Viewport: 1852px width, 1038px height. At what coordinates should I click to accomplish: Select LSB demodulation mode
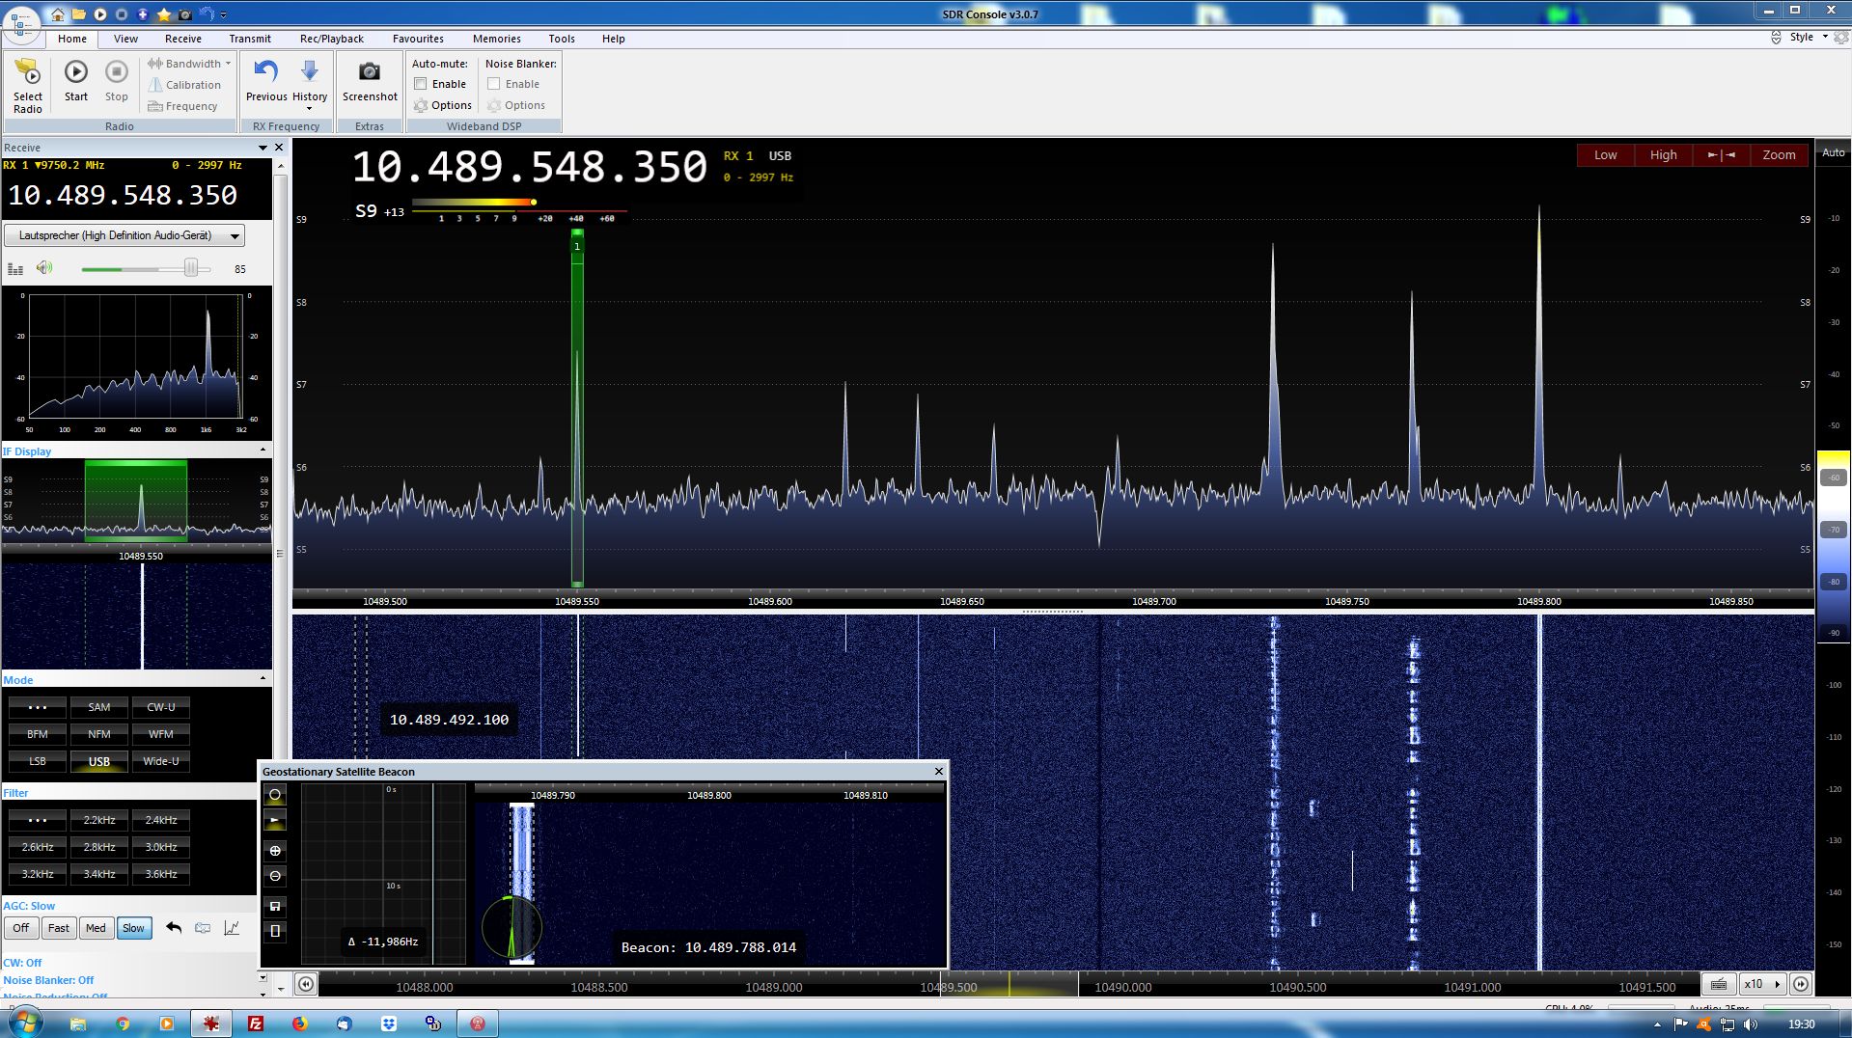click(x=38, y=761)
